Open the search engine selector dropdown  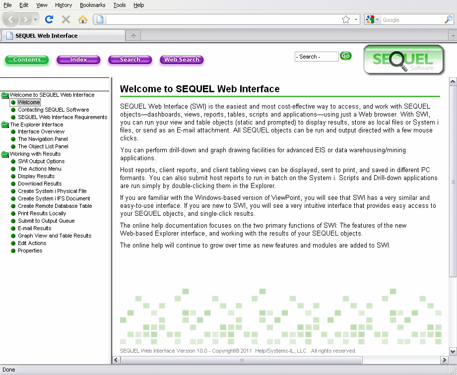(372, 19)
